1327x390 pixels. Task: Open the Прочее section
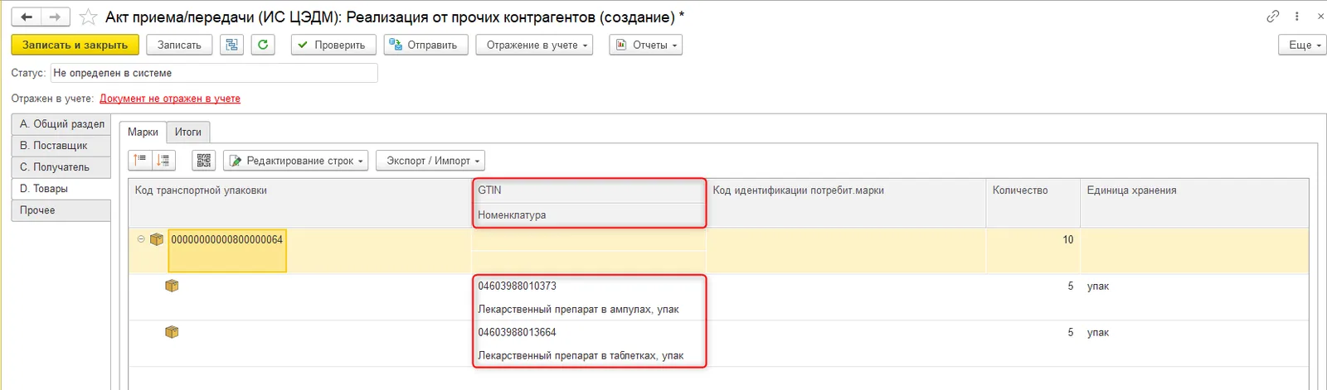click(61, 210)
